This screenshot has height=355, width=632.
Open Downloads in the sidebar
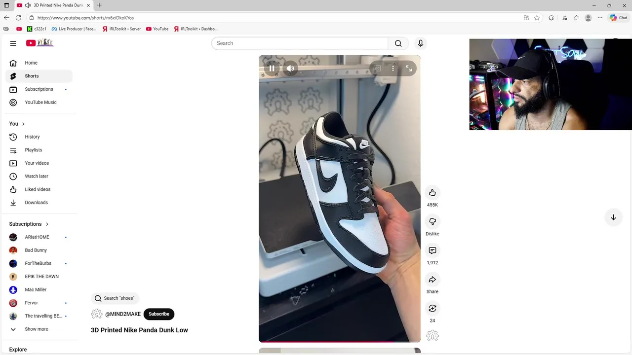pos(39,203)
